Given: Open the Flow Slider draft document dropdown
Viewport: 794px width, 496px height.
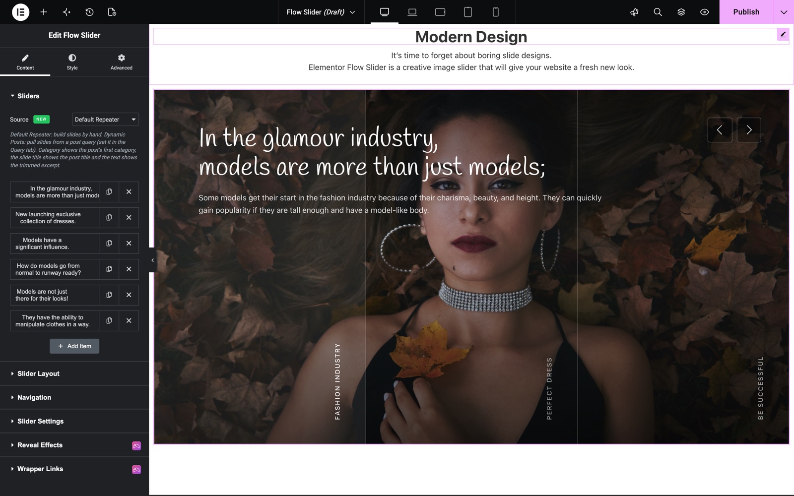Looking at the screenshot, I should point(321,12).
